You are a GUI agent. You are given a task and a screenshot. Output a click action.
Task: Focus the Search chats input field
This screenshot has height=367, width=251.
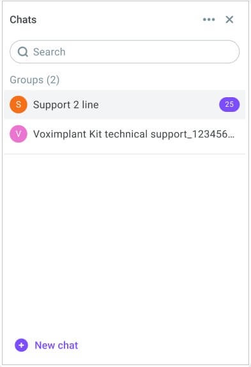(x=125, y=52)
